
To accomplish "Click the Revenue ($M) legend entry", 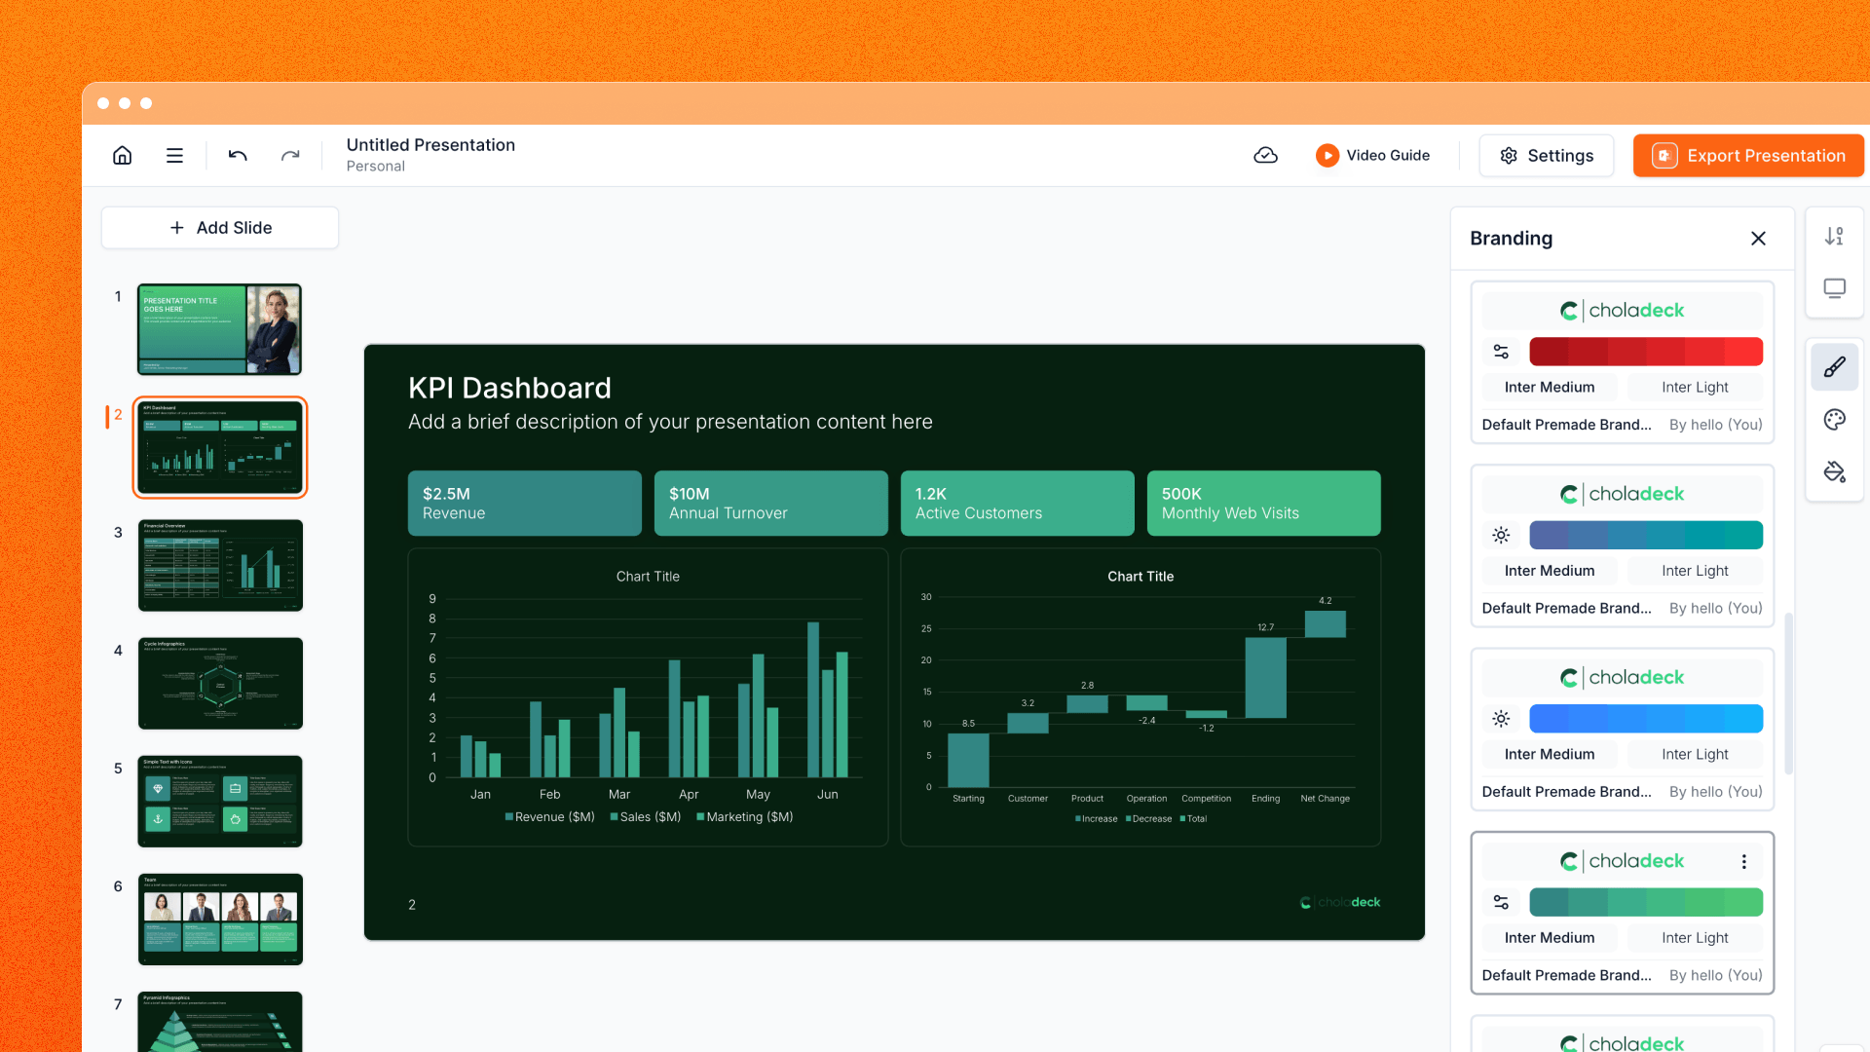I will (x=550, y=817).
